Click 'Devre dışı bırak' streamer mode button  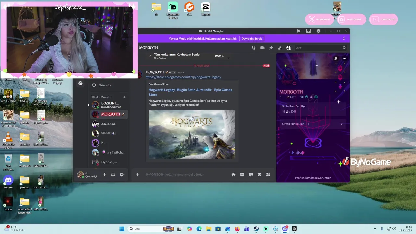(x=252, y=38)
